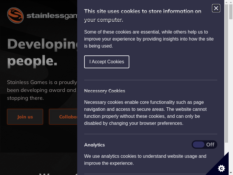This screenshot has width=233, height=175.
Task: Click the large 'people.' hero heading
Action: (x=32, y=61)
